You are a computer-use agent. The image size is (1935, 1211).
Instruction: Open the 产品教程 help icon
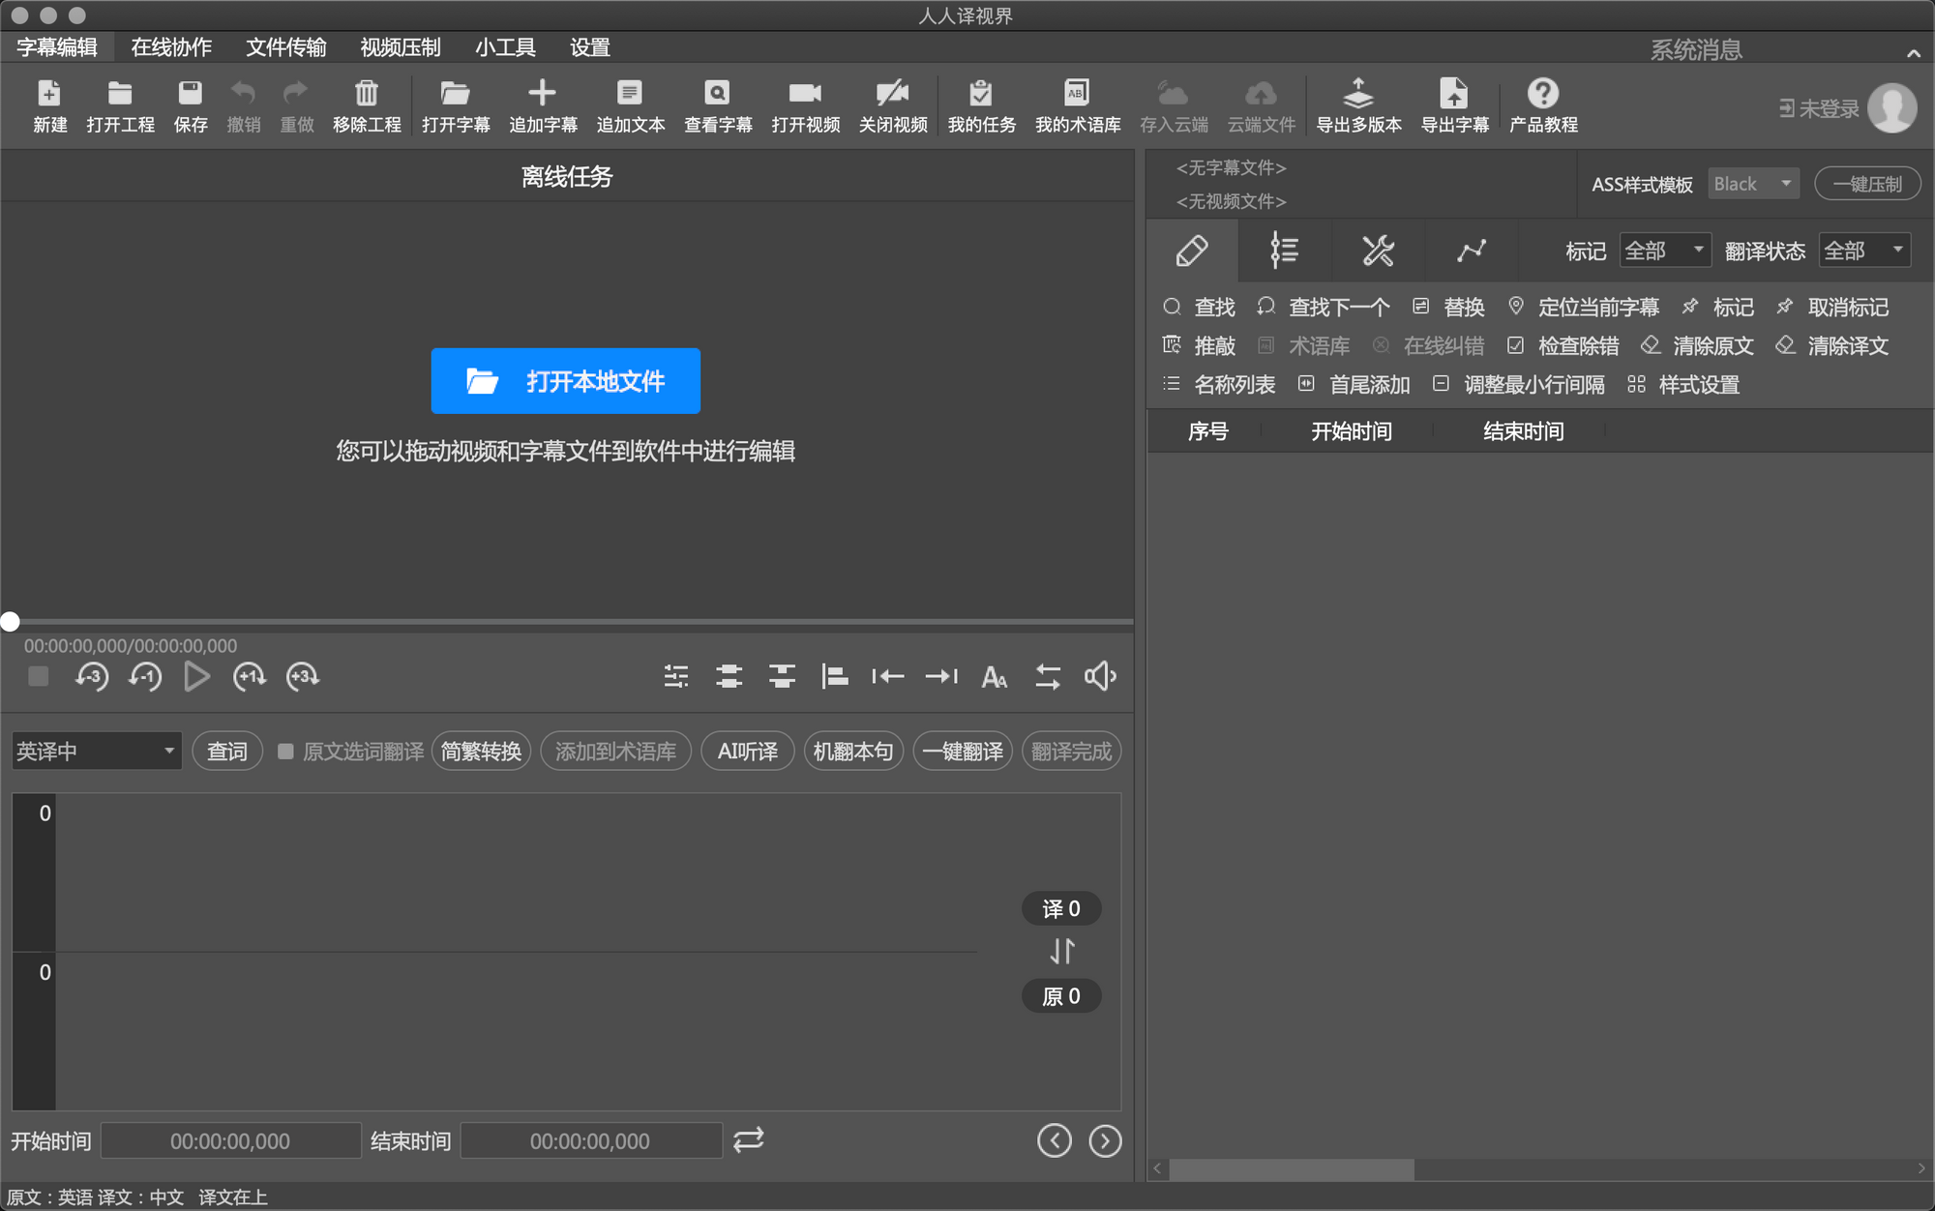pyautogui.click(x=1542, y=94)
